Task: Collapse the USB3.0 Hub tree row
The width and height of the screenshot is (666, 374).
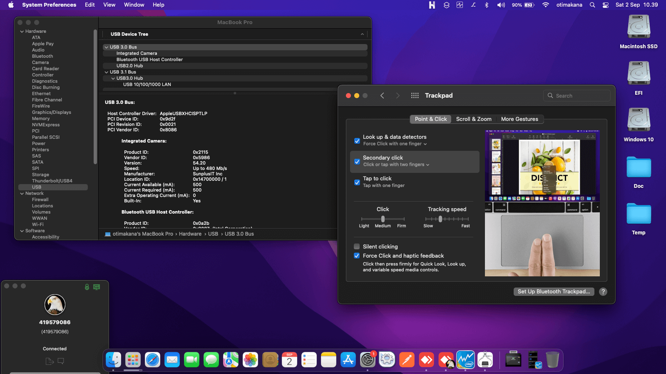Action: 113,79
